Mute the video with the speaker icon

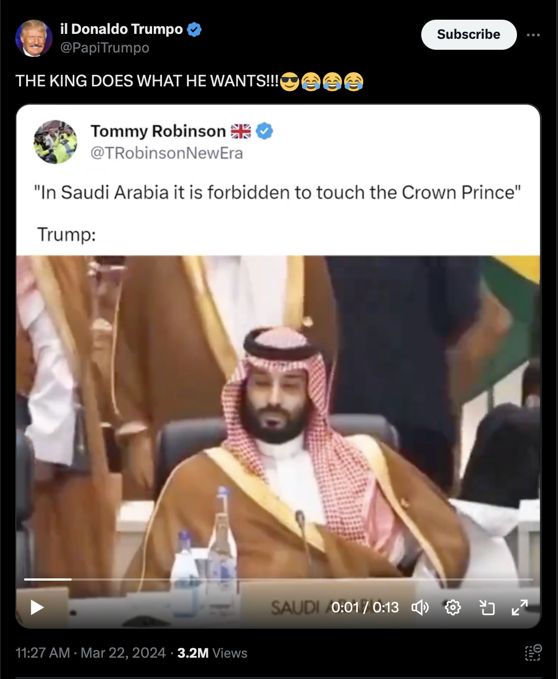pos(420,607)
